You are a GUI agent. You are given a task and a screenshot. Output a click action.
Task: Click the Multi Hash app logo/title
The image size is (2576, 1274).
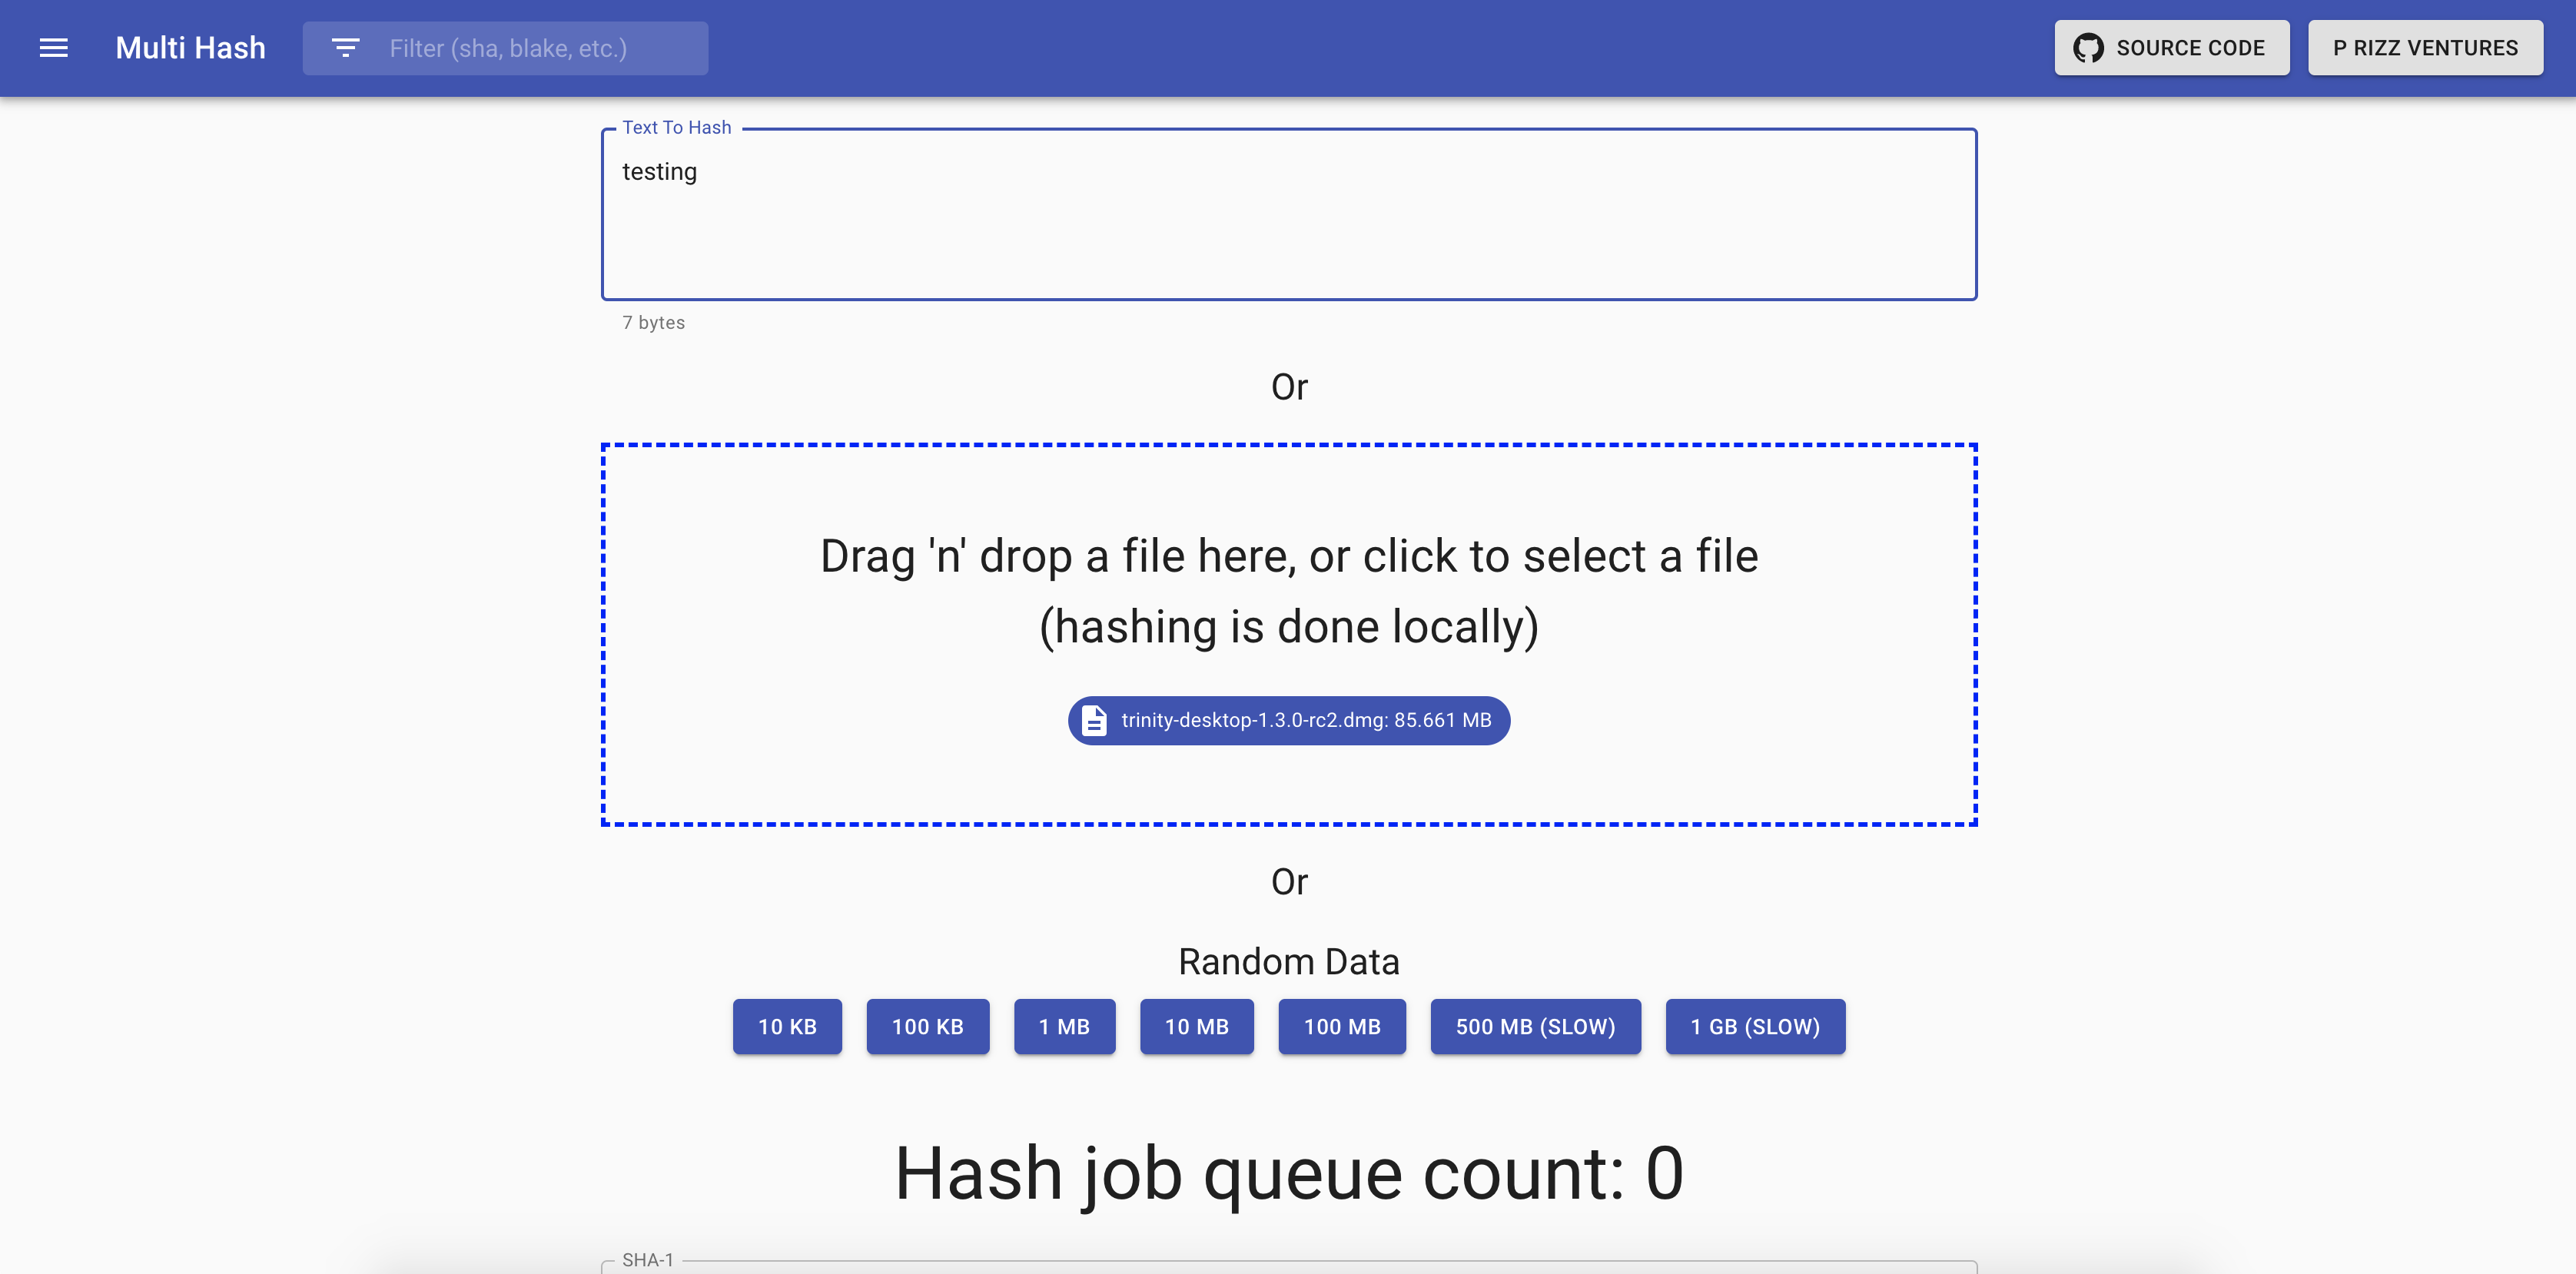[191, 48]
